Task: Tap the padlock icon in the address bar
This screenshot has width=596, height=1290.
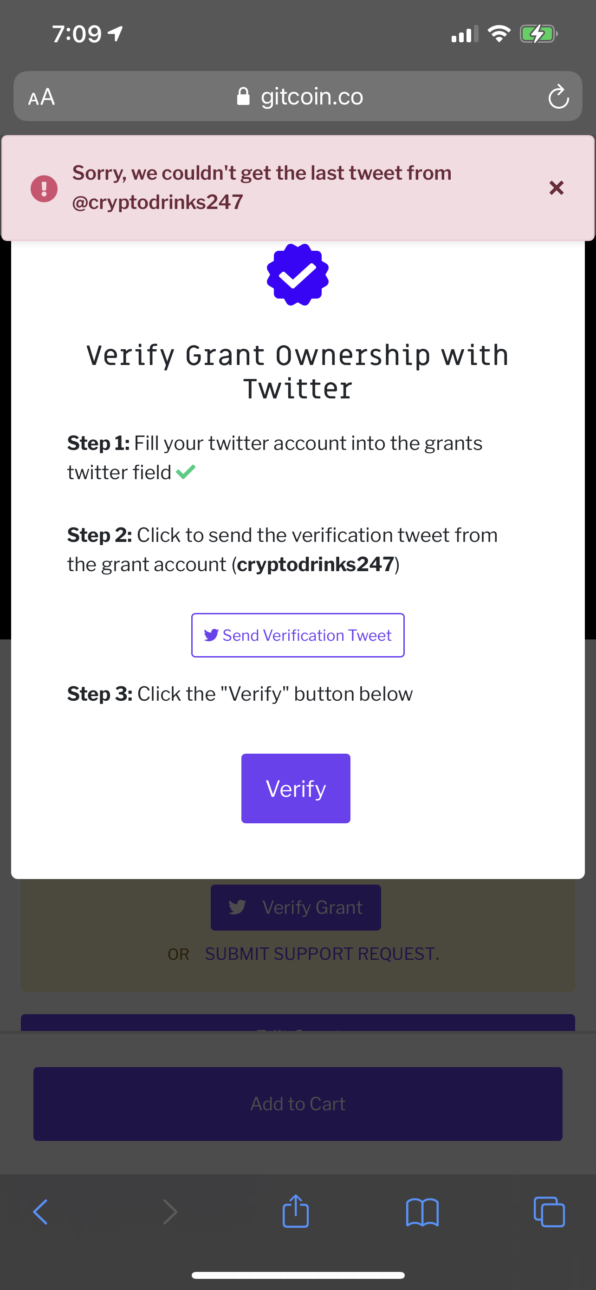Action: [x=244, y=96]
